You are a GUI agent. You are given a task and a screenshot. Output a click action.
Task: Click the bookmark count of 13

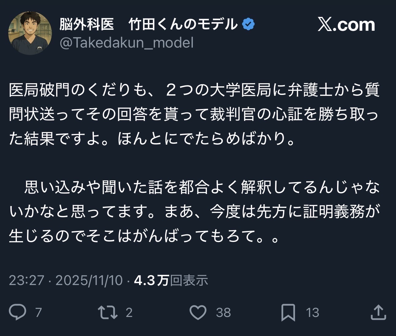313,313
